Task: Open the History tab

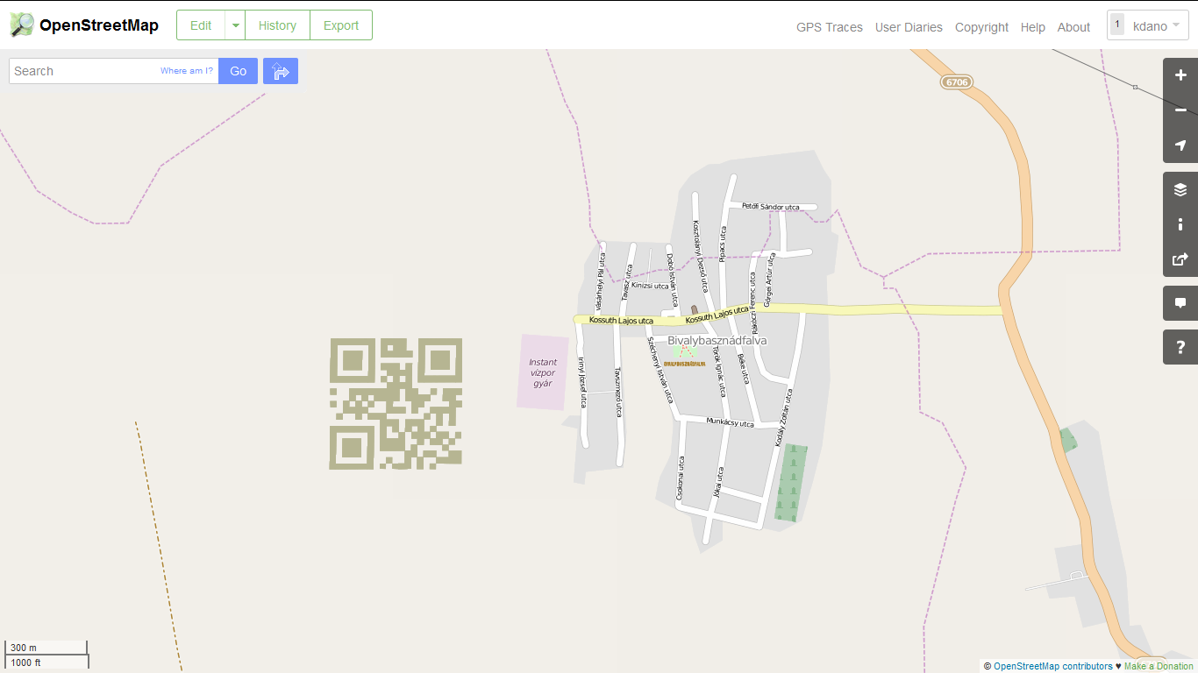Action: point(277,25)
